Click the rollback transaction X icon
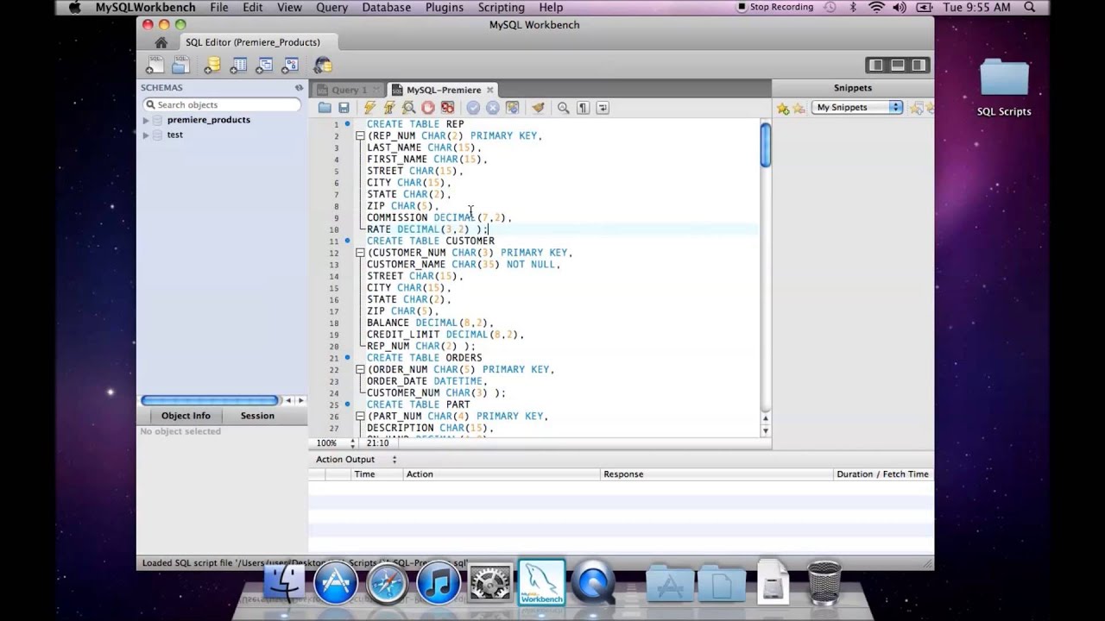This screenshot has width=1105, height=621. 492,108
